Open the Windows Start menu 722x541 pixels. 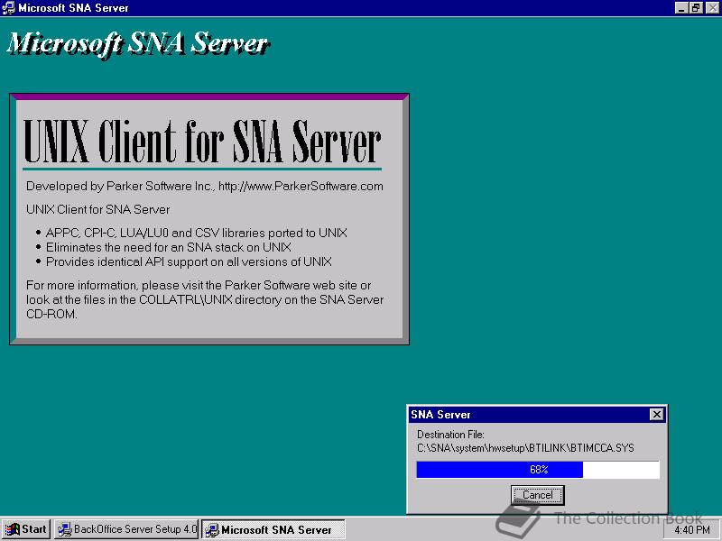26,529
